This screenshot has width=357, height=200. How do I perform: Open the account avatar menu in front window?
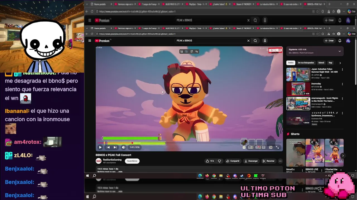348,41
